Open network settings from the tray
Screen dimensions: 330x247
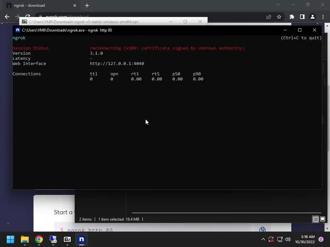[280, 239]
